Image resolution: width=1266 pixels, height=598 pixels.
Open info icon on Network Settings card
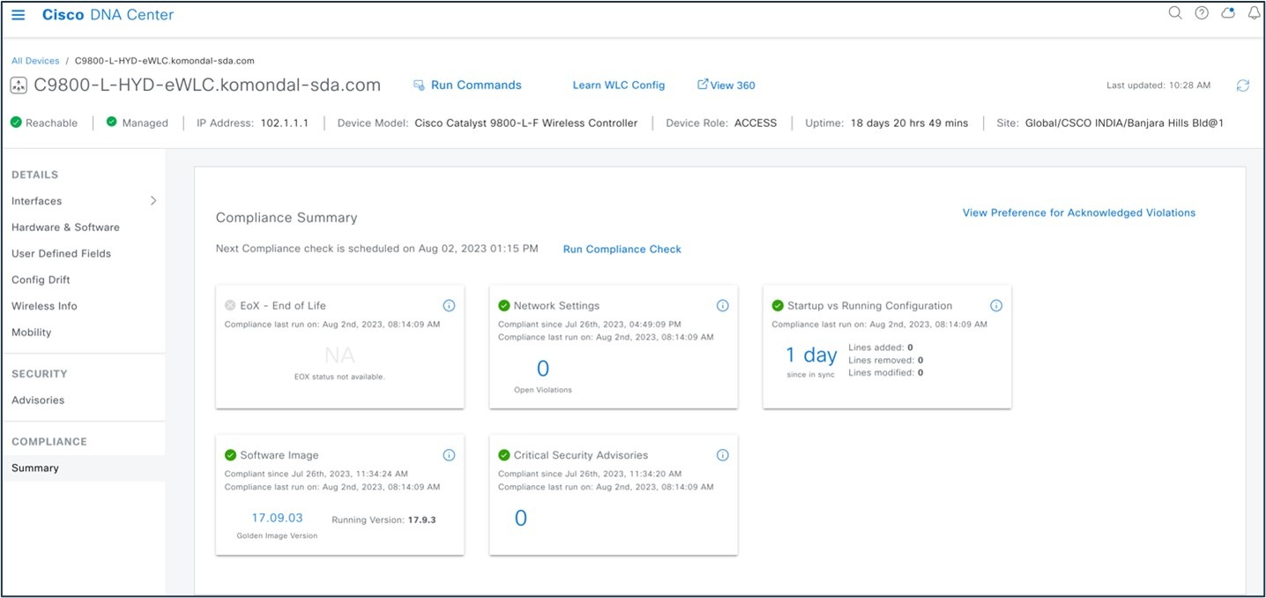point(722,305)
